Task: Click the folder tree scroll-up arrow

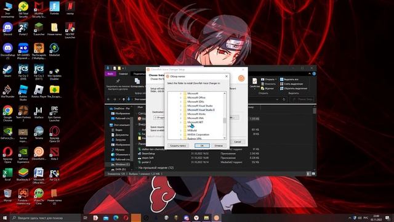Action: [x=224, y=93]
